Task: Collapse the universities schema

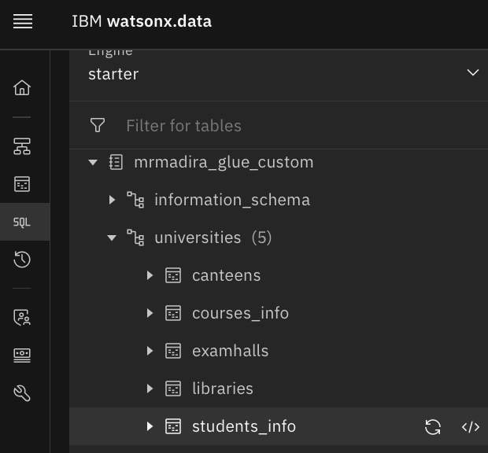Action: coord(112,238)
